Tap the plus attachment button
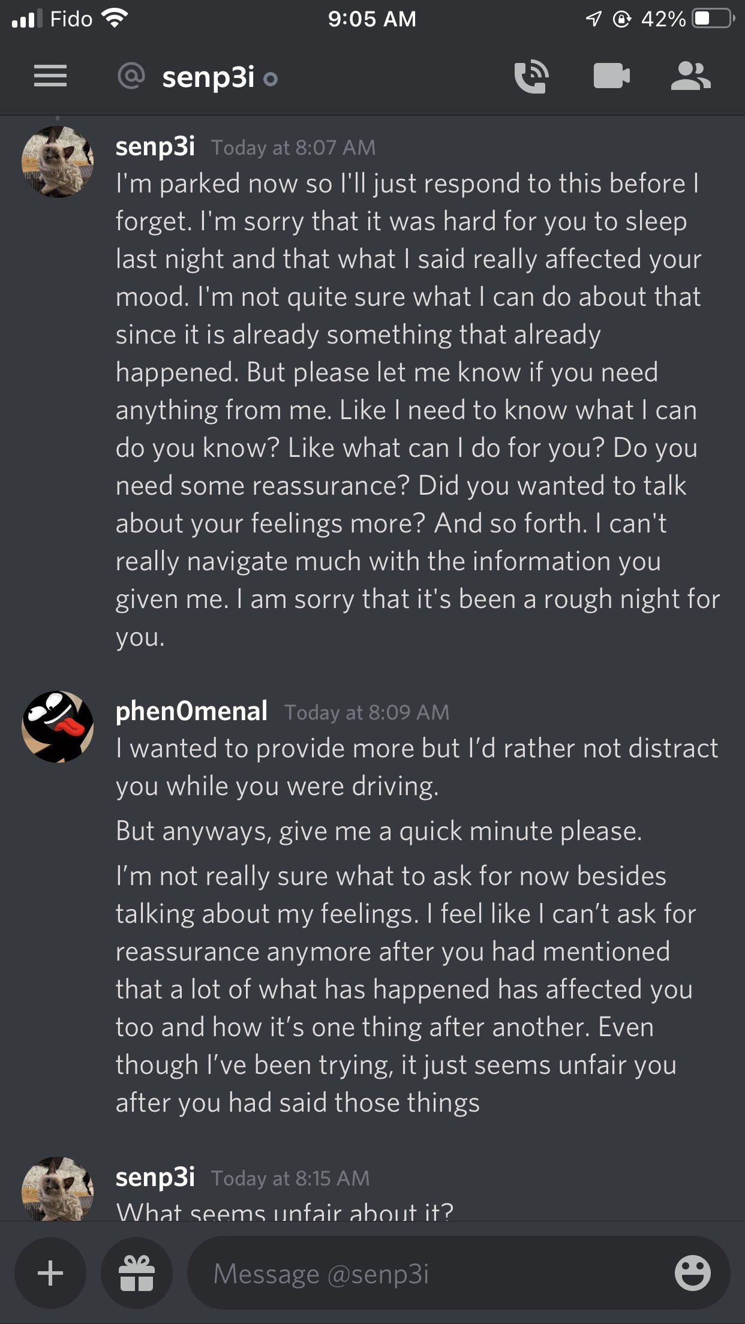Screen dimensions: 745x1324 pyautogui.click(x=50, y=1272)
